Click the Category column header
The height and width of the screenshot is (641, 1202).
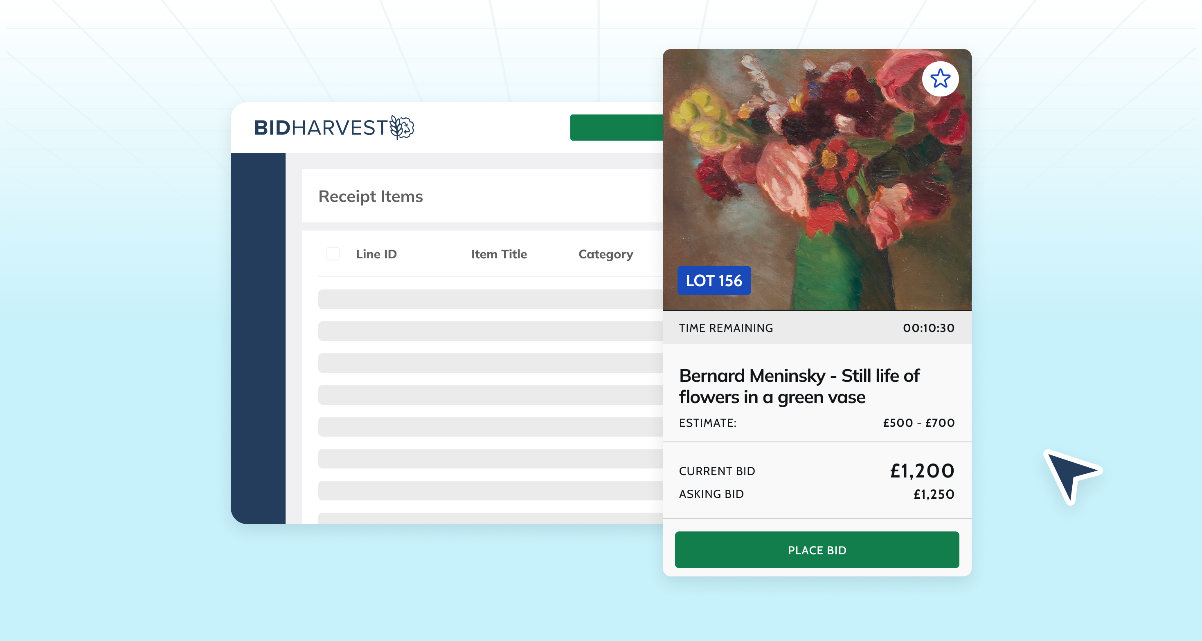click(606, 255)
